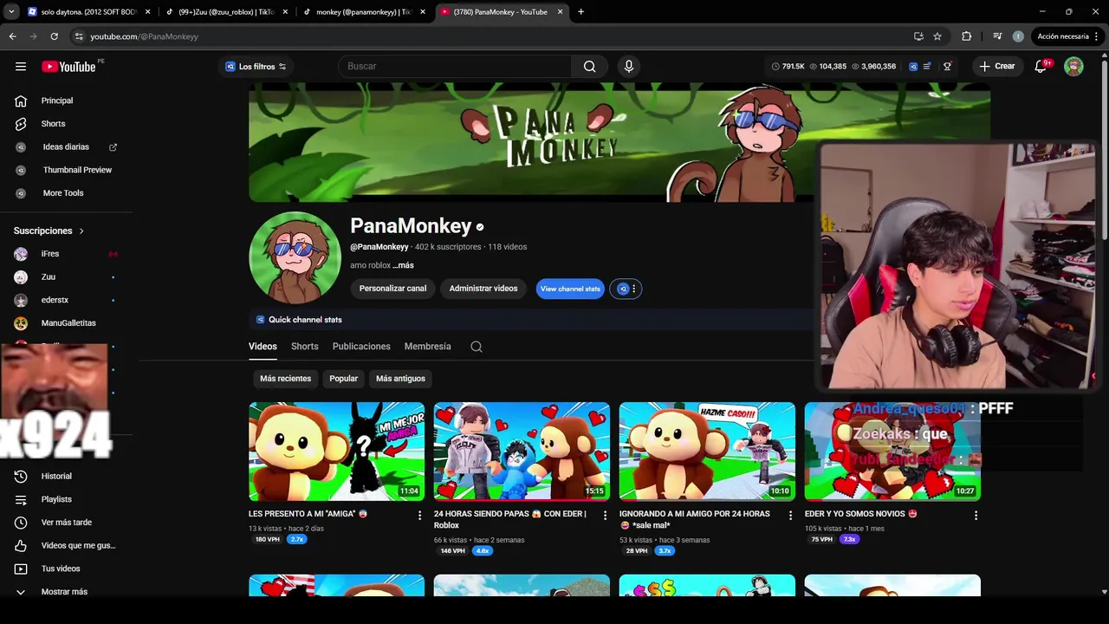
Task: Expand channel description '...más'
Action: [x=403, y=265]
